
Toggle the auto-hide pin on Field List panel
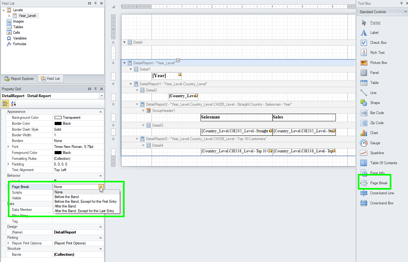pos(95,3)
